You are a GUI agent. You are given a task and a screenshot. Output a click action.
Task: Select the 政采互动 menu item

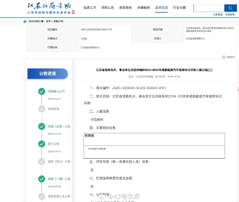click(161, 8)
